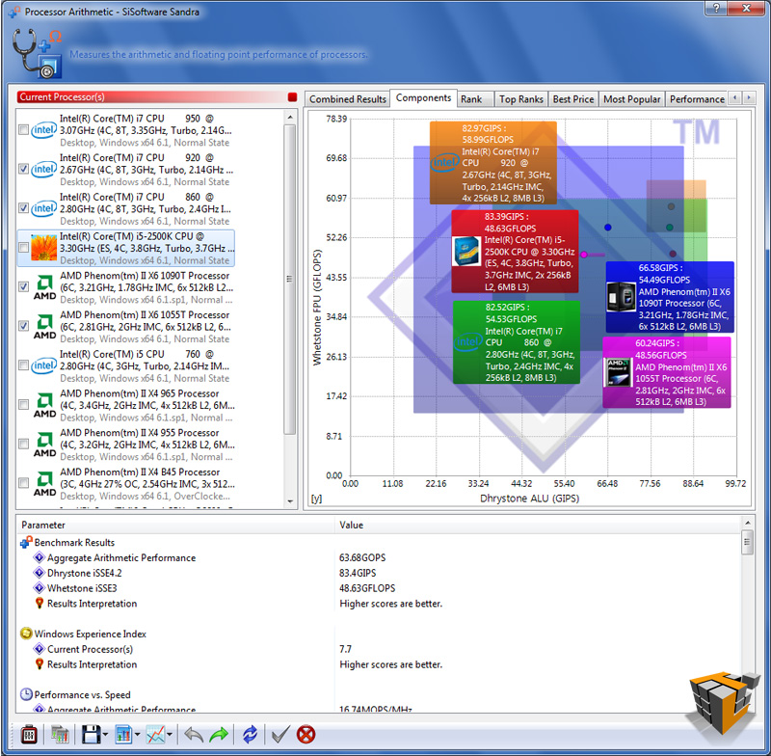Viewport: 771px width, 756px height.
Task: Click the bar chart report icon
Action: [x=123, y=735]
